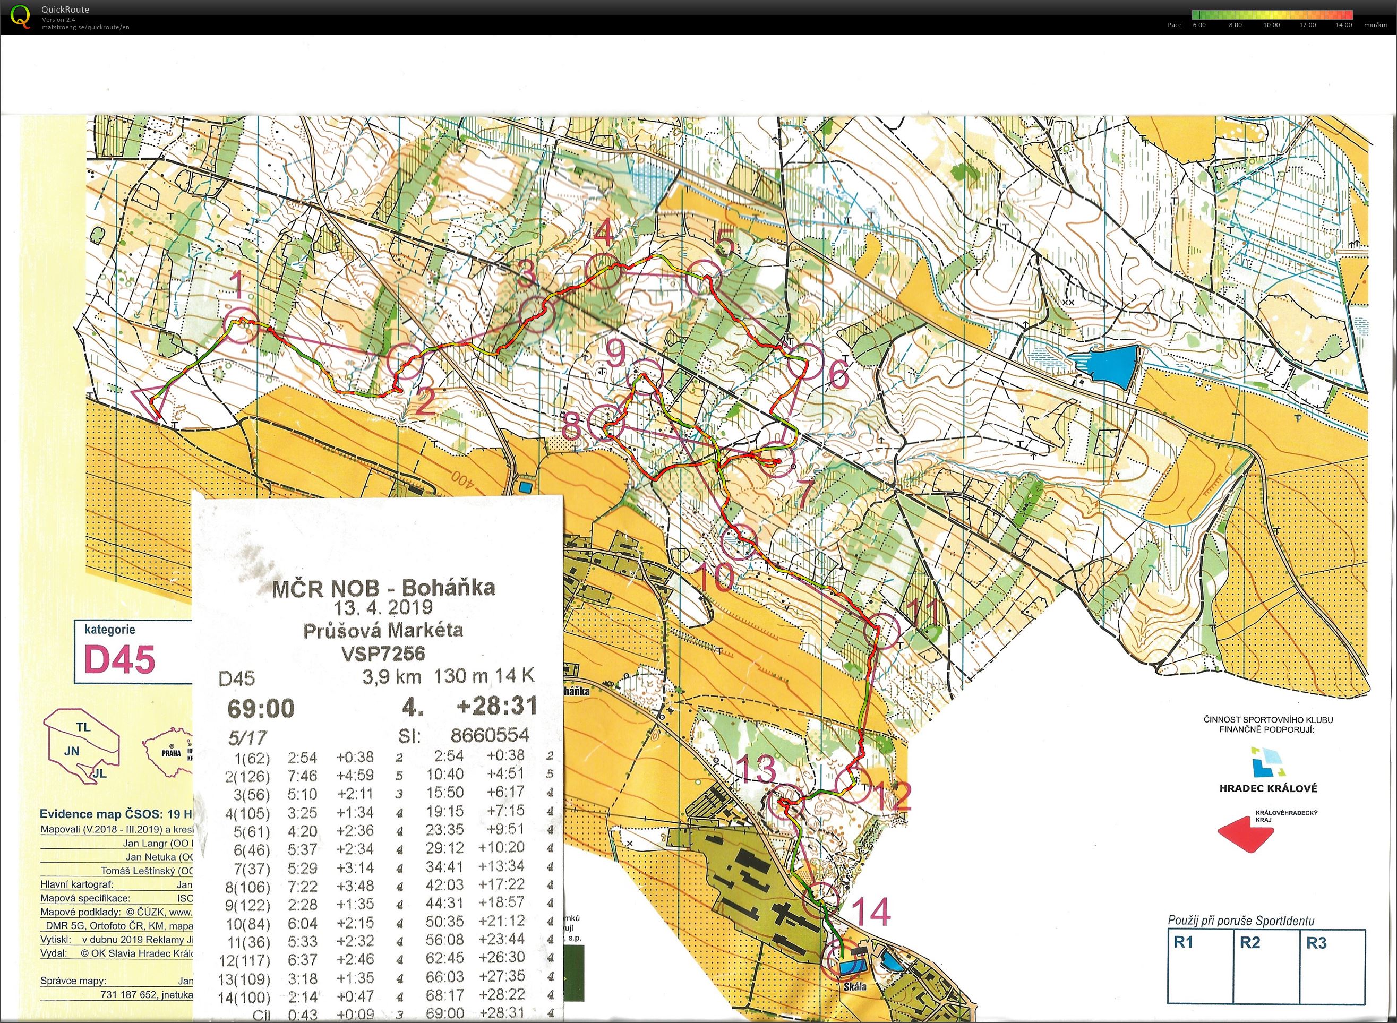Click control circle 11 on the map
This screenshot has height=1023, width=1397.
[x=881, y=631]
